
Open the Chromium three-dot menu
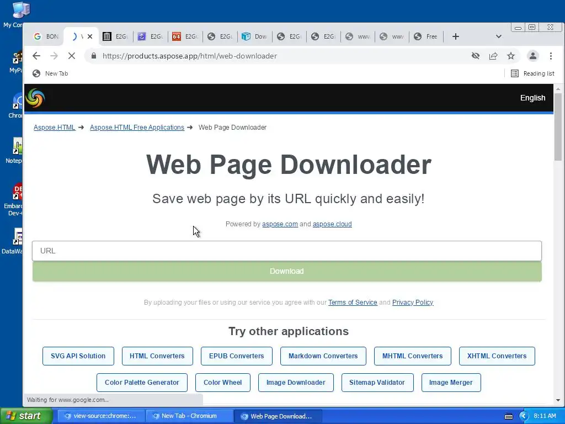click(x=551, y=56)
